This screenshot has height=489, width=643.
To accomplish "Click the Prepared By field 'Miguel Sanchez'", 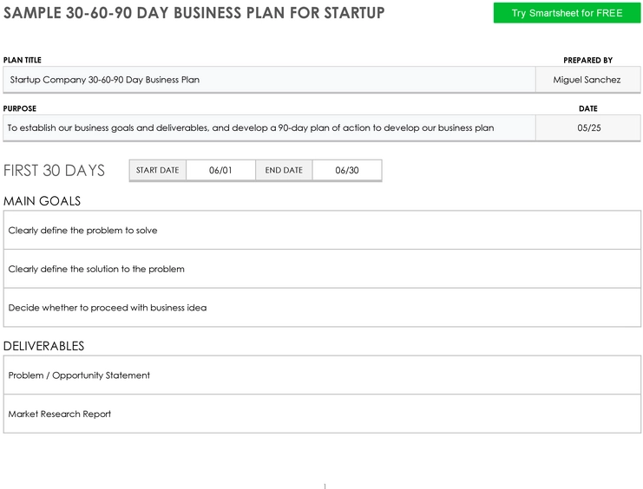I will pos(588,80).
